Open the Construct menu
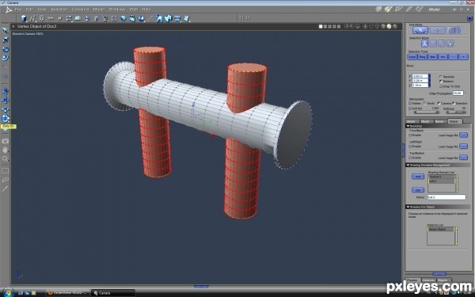Image resolution: width=475 pixels, height=297 pixels. pos(80,10)
